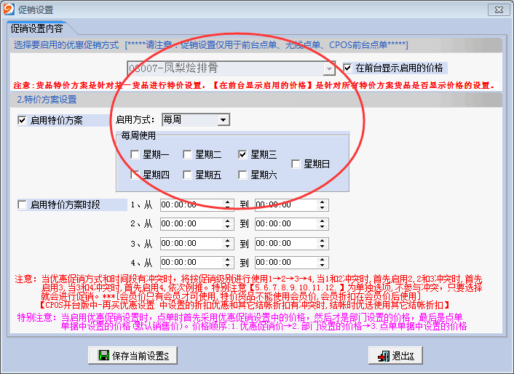Image resolution: width=514 pixels, height=374 pixels.
Task: Adjust the first period end time spinner
Action: point(323,205)
